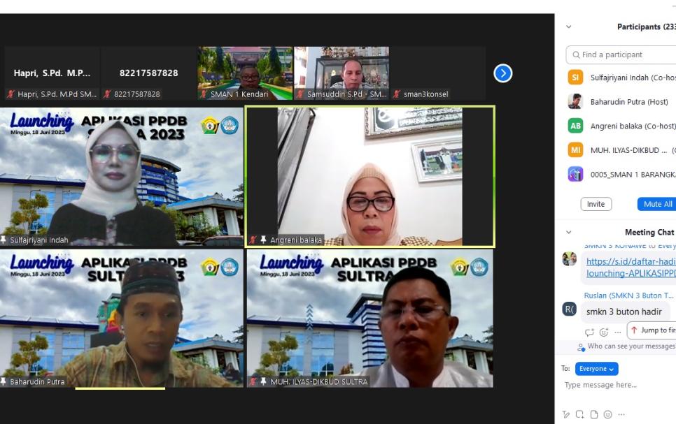The image size is (676, 424).
Task: Open more chat options ellipsis at bottom
Action: [621, 414]
